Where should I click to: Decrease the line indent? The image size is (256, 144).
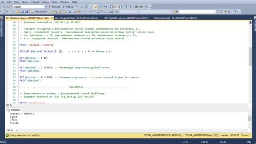pyautogui.click(x=136, y=7)
